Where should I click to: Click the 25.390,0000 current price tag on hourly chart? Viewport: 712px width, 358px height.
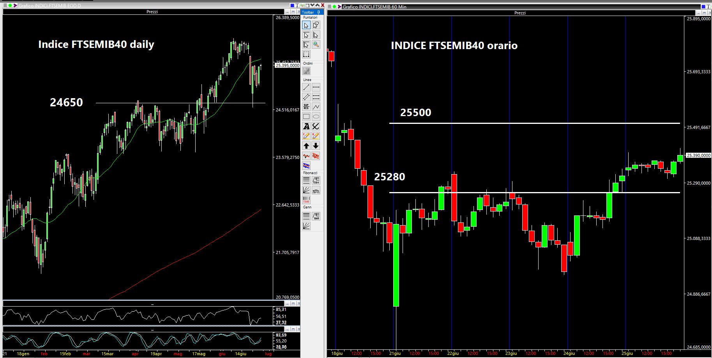click(x=698, y=155)
